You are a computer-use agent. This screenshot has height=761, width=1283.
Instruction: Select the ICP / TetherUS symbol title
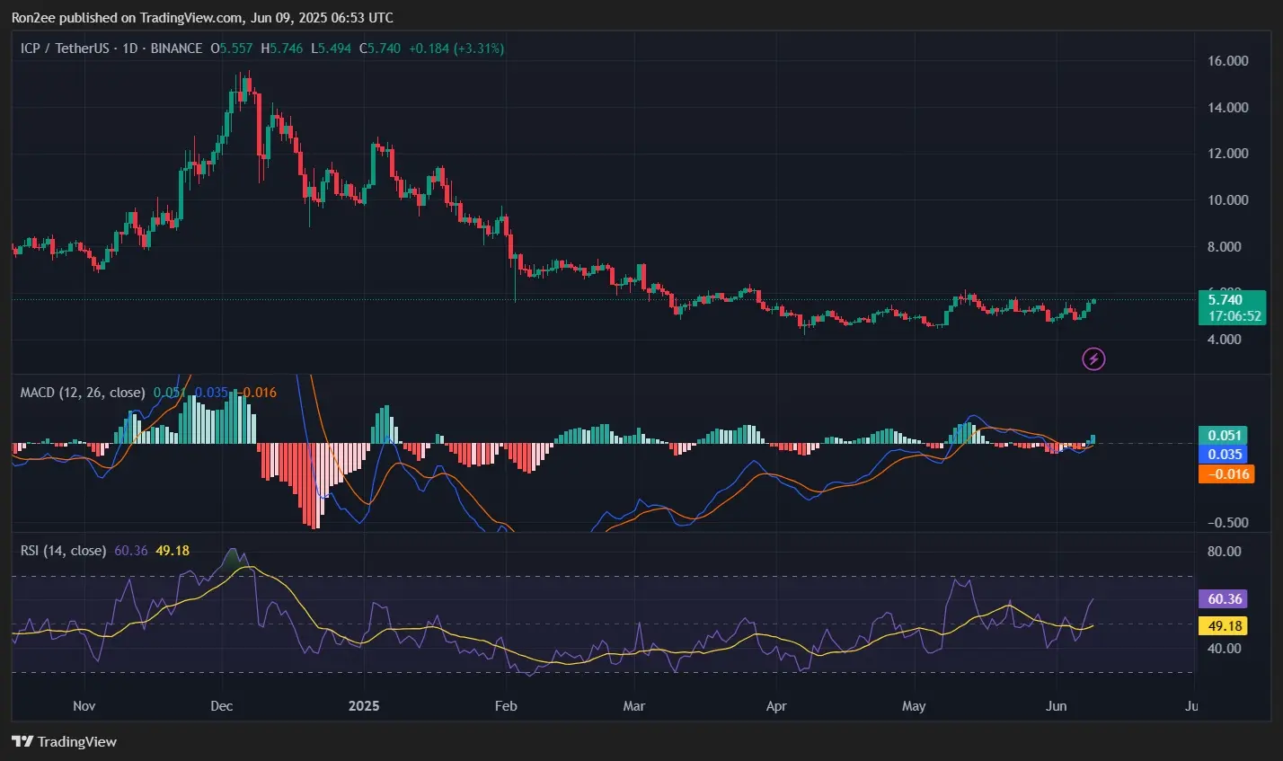65,49
